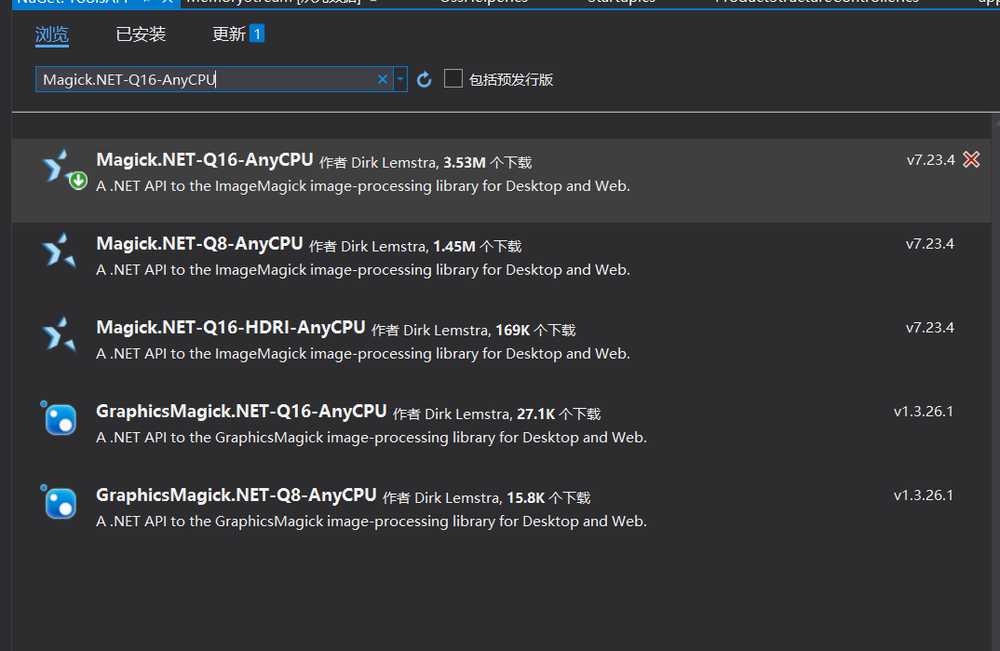Image resolution: width=1000 pixels, height=651 pixels.
Task: Click the Magick.NET-Q8-AnyCPU package icon
Action: [60, 251]
